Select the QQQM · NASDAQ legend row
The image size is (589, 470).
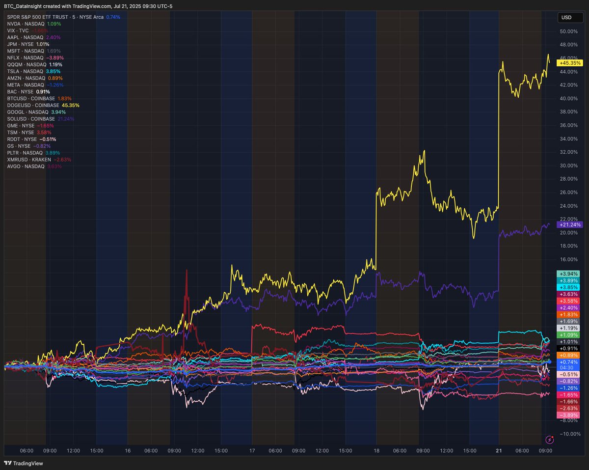click(35, 65)
